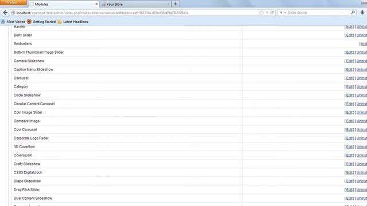Click the search magnifier in Delta Search box

point(353,13)
